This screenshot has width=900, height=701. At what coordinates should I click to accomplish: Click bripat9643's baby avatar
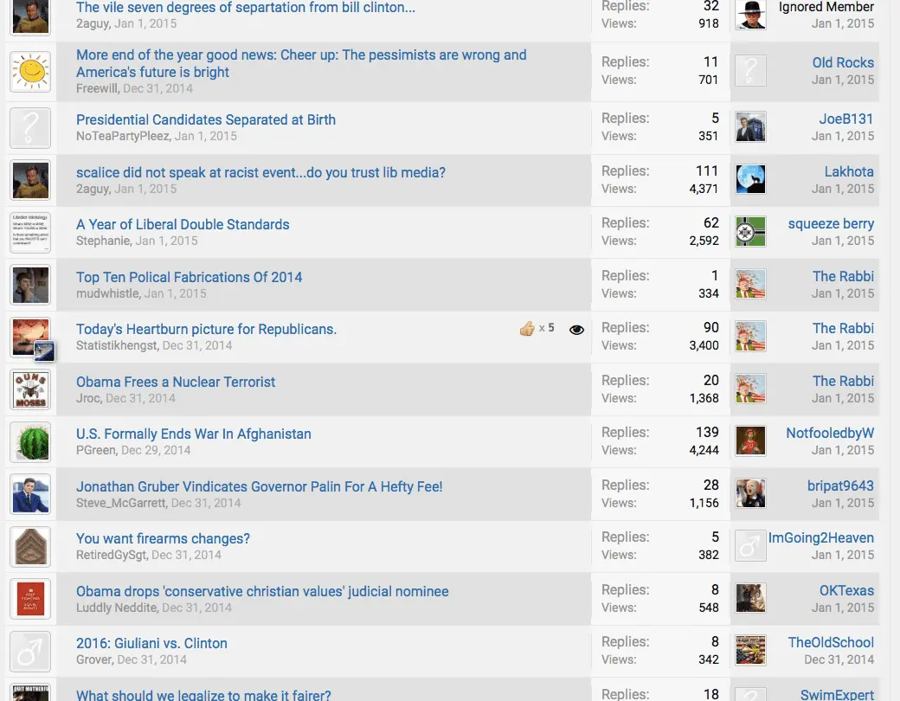point(751,494)
